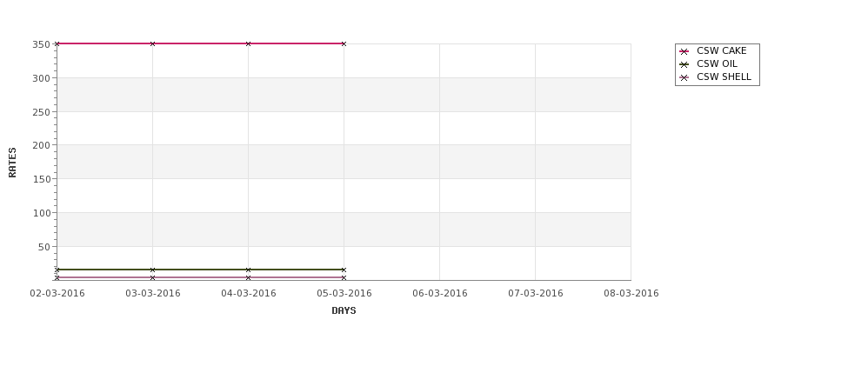The image size is (848, 373).
Task: Click the CSW SHELL legend marker icon
Action: [x=684, y=77]
